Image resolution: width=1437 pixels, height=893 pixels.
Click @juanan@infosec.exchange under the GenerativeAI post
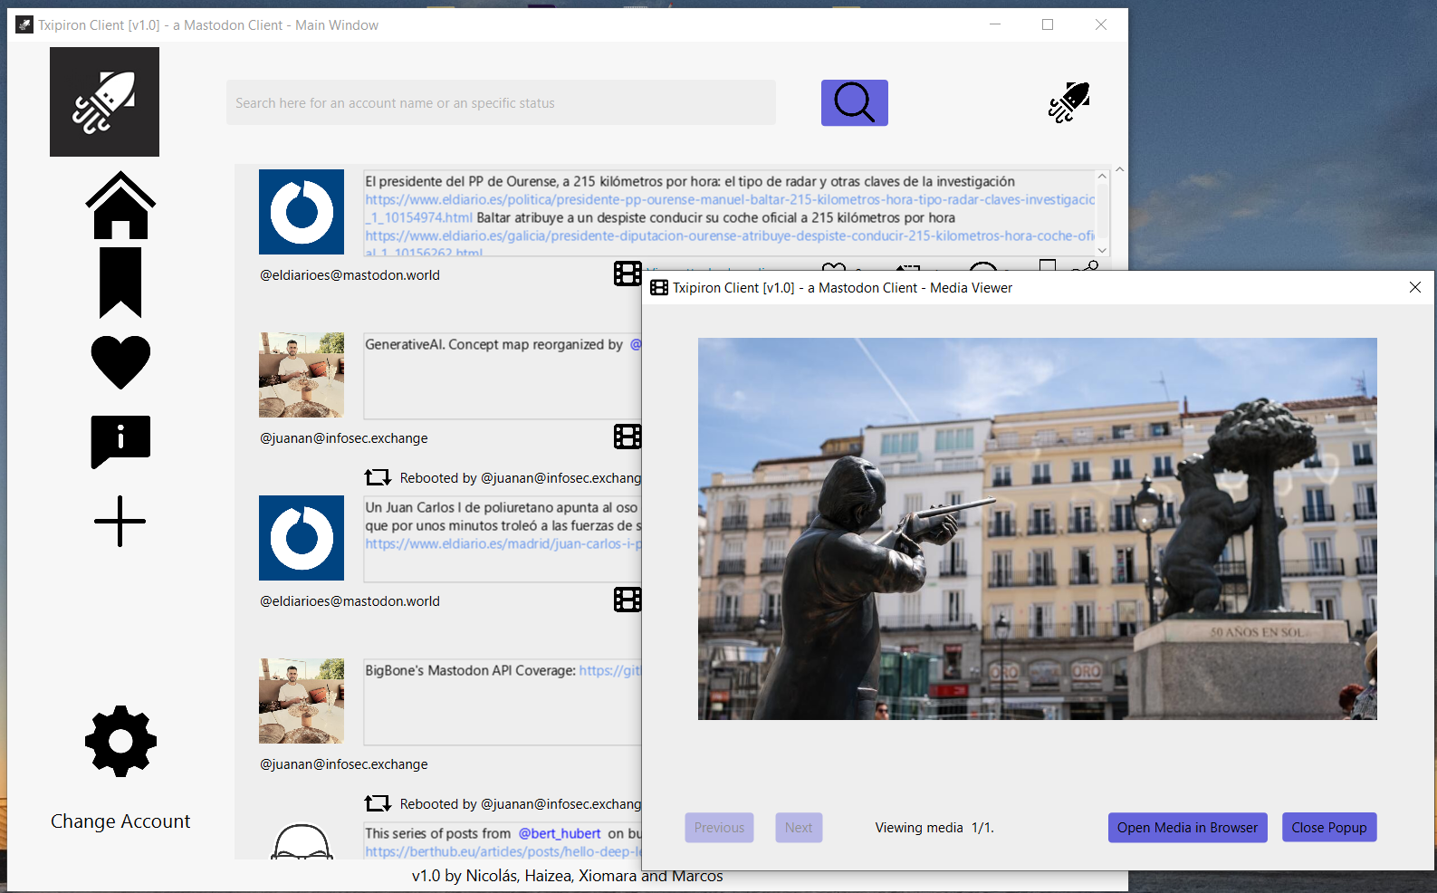coord(344,437)
